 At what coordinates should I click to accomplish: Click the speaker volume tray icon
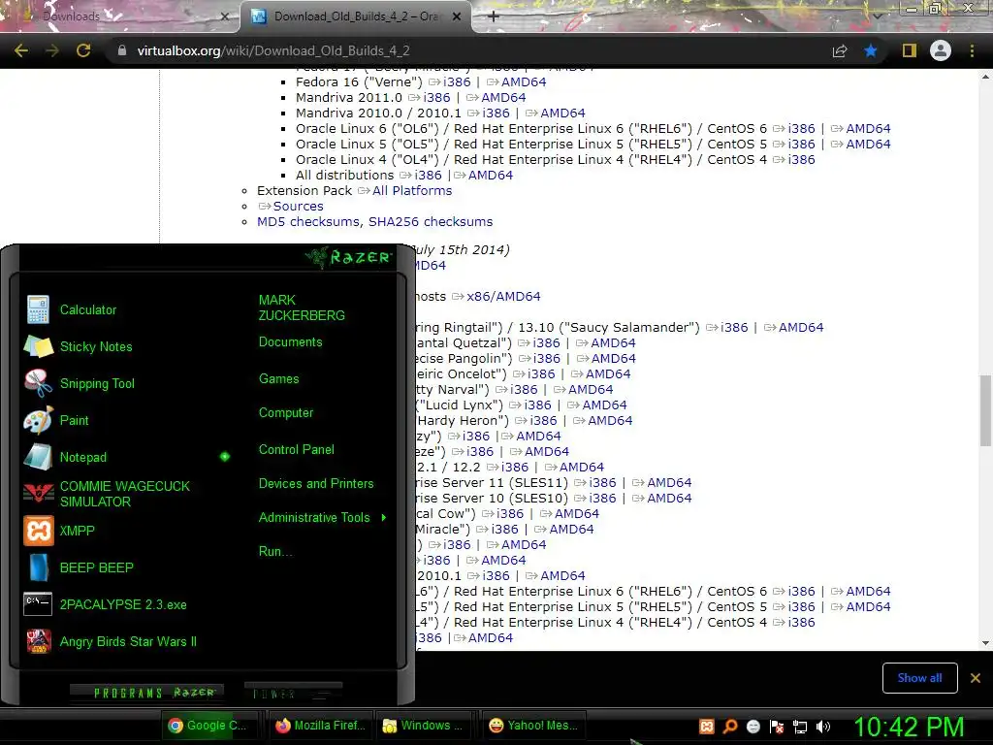point(823,727)
